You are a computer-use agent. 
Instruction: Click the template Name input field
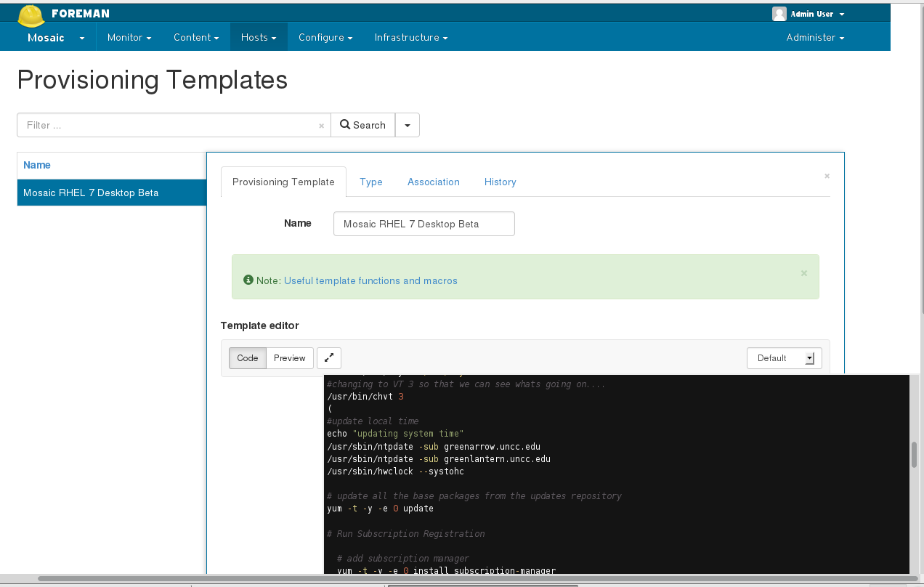424,224
